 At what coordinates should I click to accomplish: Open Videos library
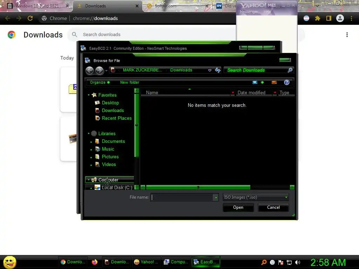109,165
